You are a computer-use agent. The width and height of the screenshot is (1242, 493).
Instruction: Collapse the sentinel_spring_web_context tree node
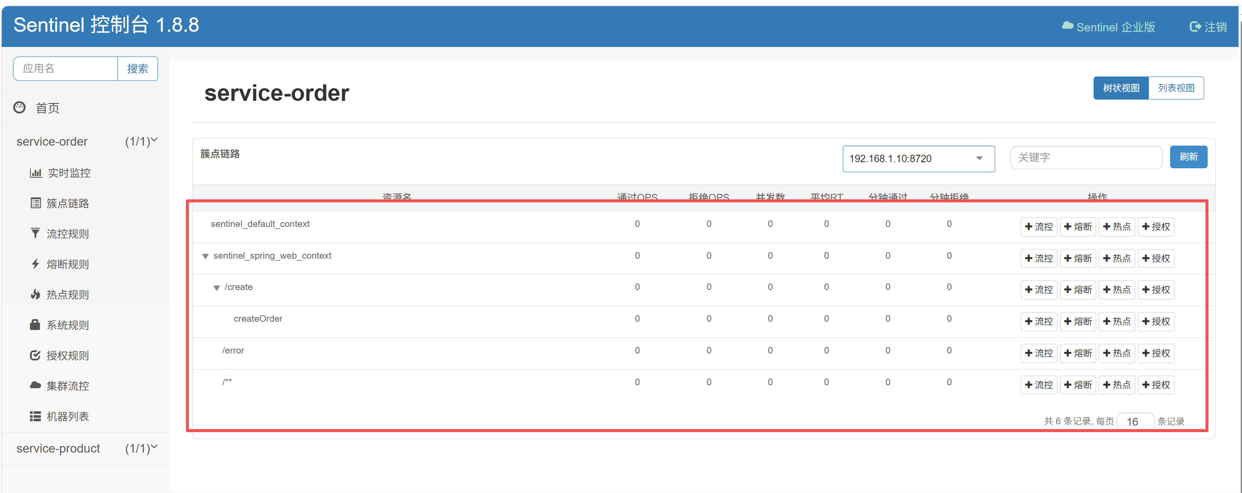point(205,256)
